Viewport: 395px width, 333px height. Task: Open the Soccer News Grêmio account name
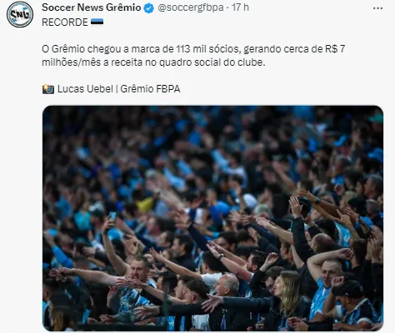pyautogui.click(x=92, y=7)
